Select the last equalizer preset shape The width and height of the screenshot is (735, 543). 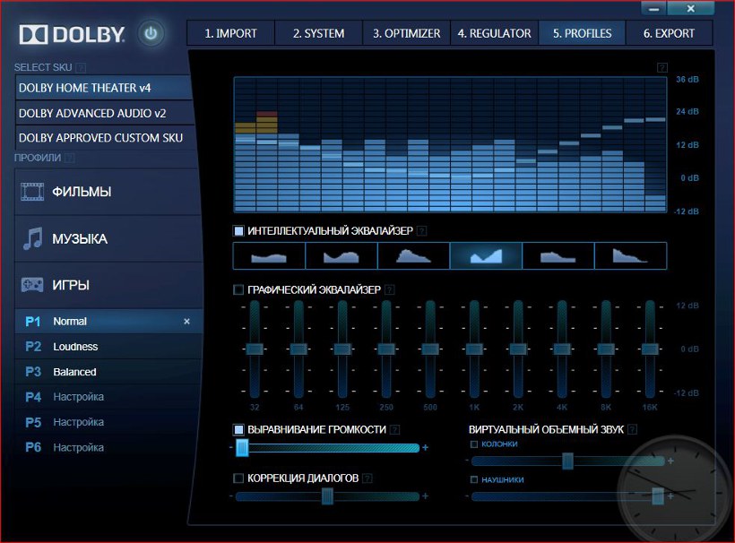pyautogui.click(x=630, y=256)
